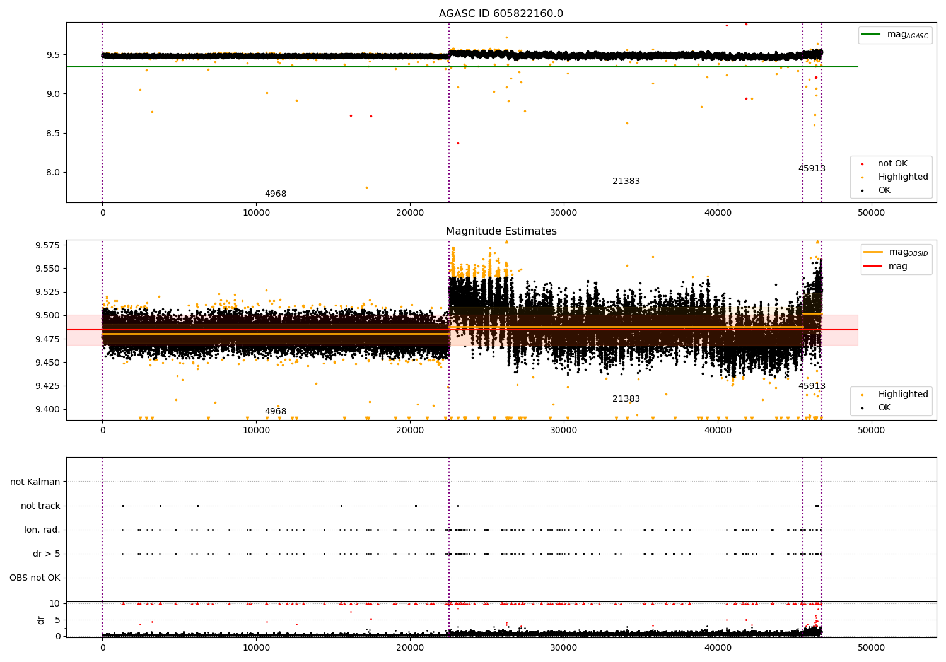Viewport: 946px width, 662px height.
Task: Click the "not Kalman" axis label
Action: [x=35, y=482]
